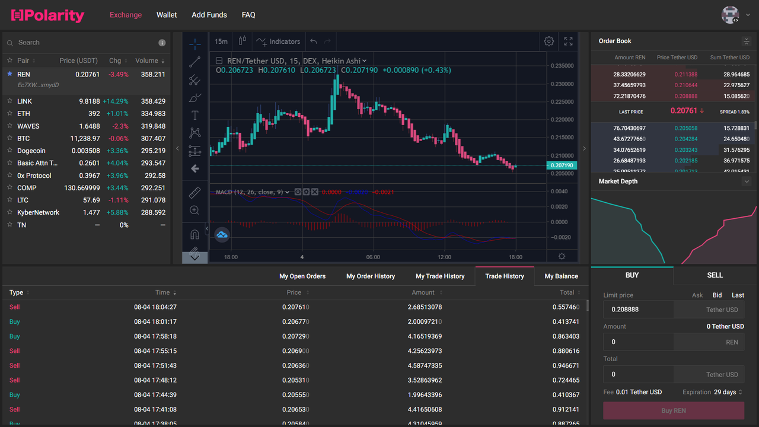Open chart settings gear
759x427 pixels.
[x=549, y=42]
